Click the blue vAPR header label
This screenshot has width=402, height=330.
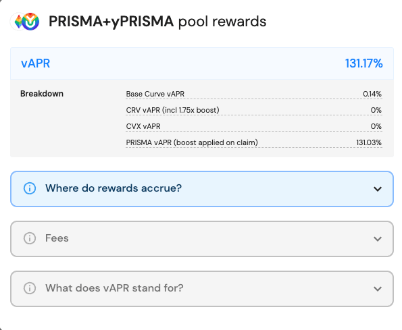coord(35,63)
